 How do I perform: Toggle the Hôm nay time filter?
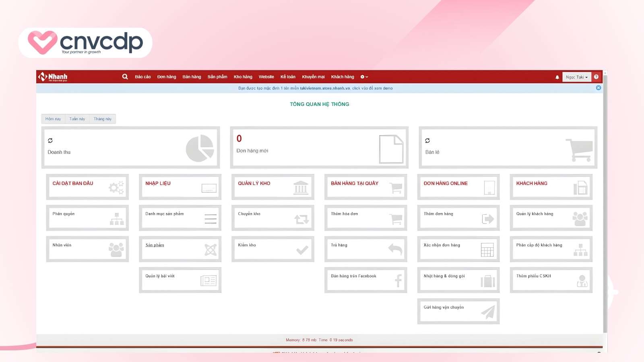pos(53,119)
